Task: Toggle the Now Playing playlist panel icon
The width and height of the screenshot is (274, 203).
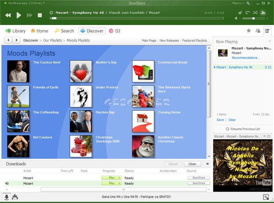Action: pyautogui.click(x=267, y=31)
